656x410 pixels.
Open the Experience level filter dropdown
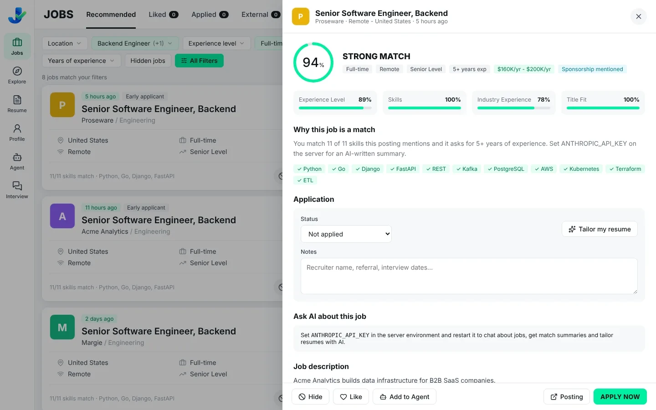click(217, 43)
